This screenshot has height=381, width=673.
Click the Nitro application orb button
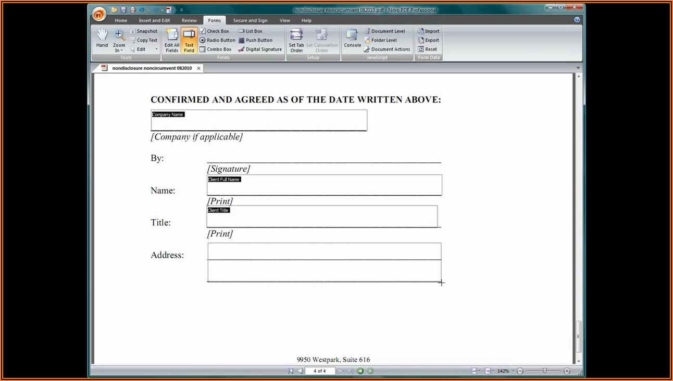98,14
